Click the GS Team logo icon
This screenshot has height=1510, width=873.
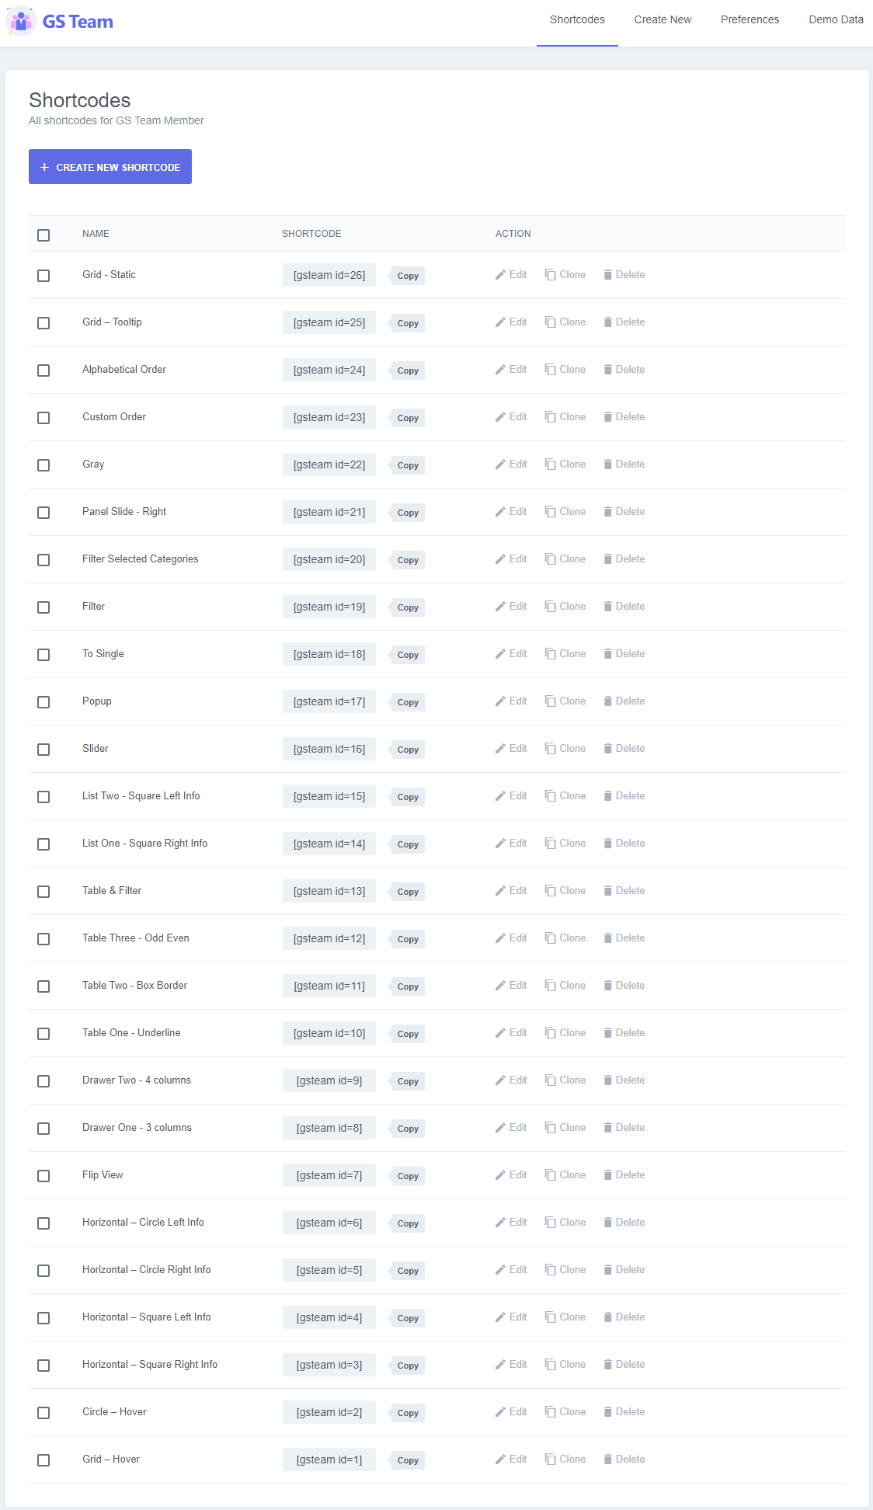21,22
